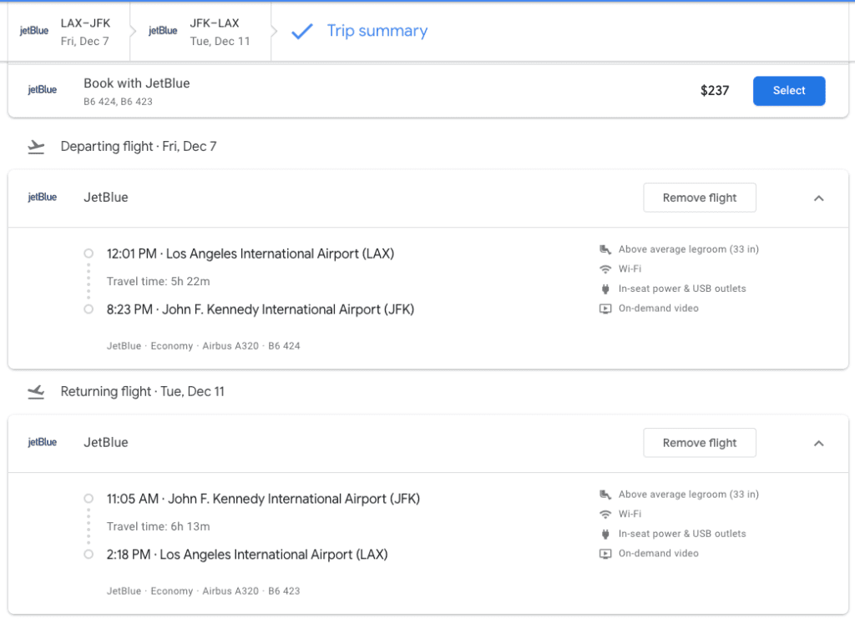The width and height of the screenshot is (855, 623).
Task: Click JetBlue logo in Book with JetBlue row
Action: tap(42, 90)
